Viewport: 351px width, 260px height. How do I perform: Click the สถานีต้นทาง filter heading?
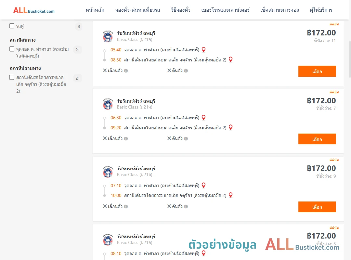click(x=23, y=40)
